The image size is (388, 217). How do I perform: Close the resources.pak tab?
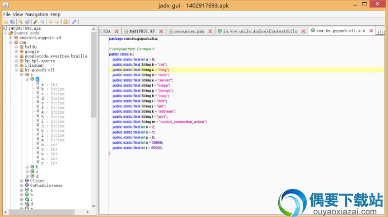(210, 31)
